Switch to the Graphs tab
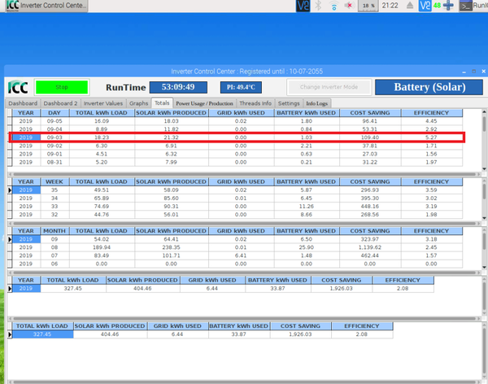This screenshot has width=488, height=384. pyautogui.click(x=139, y=104)
